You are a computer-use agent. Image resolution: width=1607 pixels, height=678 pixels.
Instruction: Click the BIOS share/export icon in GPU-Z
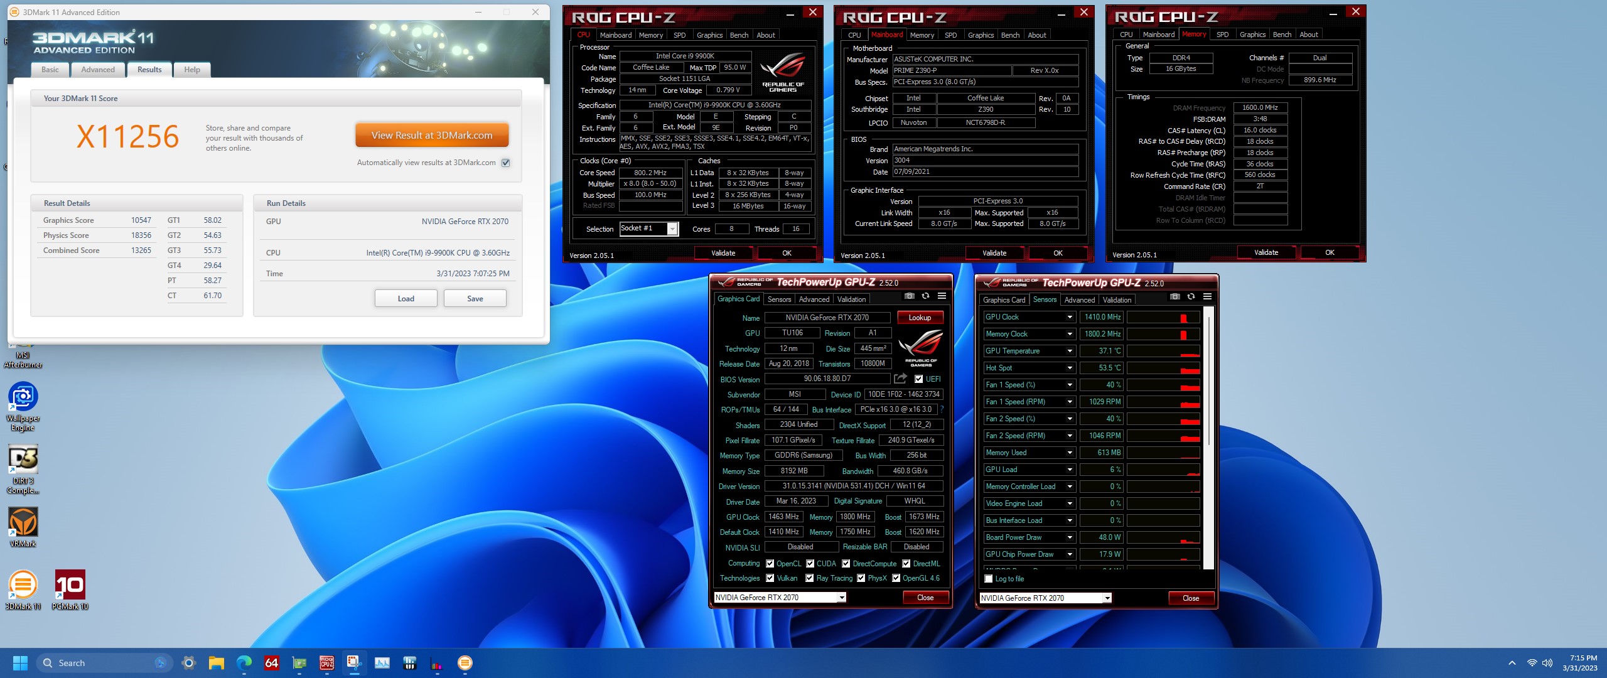[x=900, y=379]
